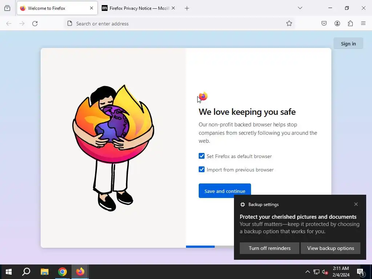The height and width of the screenshot is (279, 372).
Task: Open the Extensions puzzle icon
Action: pos(350,24)
